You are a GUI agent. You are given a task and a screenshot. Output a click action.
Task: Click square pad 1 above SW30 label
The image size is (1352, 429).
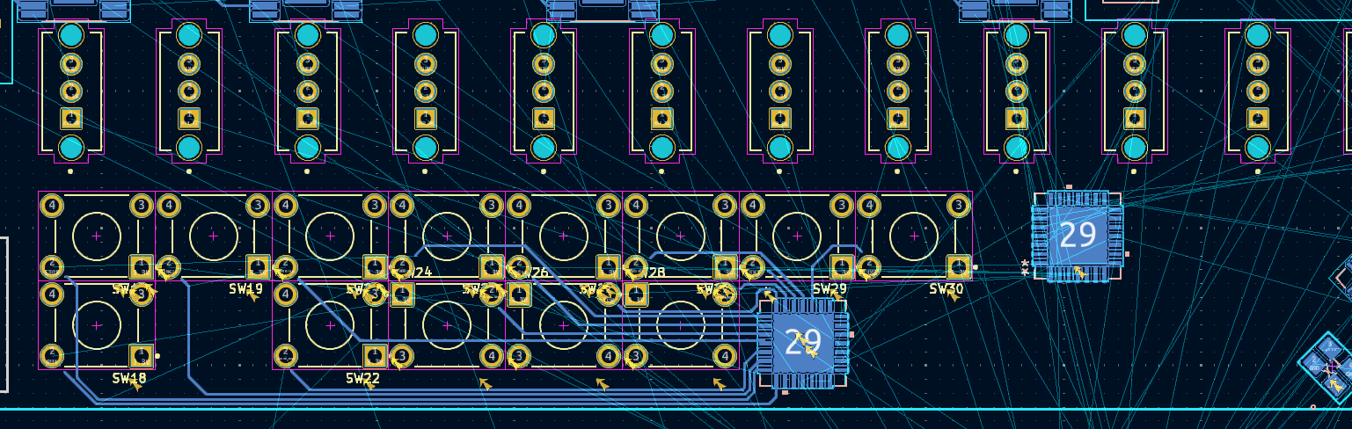click(x=958, y=265)
